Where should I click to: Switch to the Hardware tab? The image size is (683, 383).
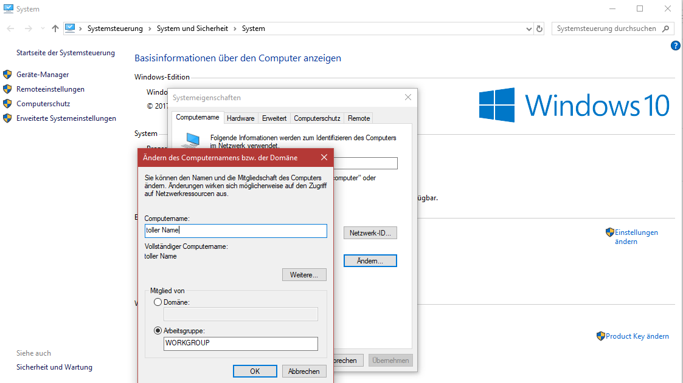pos(240,118)
